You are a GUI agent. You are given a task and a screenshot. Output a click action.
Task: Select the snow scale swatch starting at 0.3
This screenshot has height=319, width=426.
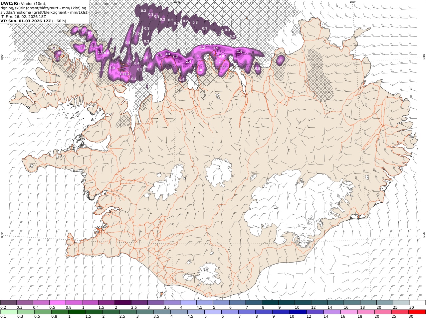click(25, 302)
